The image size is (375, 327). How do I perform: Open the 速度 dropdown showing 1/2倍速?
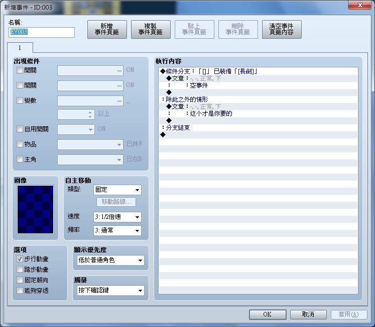117,217
